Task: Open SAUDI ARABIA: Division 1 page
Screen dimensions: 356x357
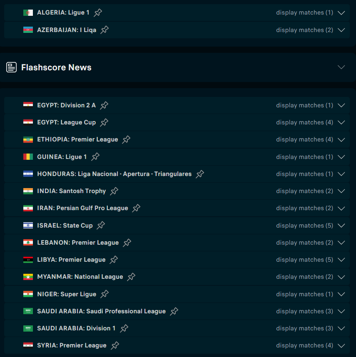Action: click(x=76, y=328)
